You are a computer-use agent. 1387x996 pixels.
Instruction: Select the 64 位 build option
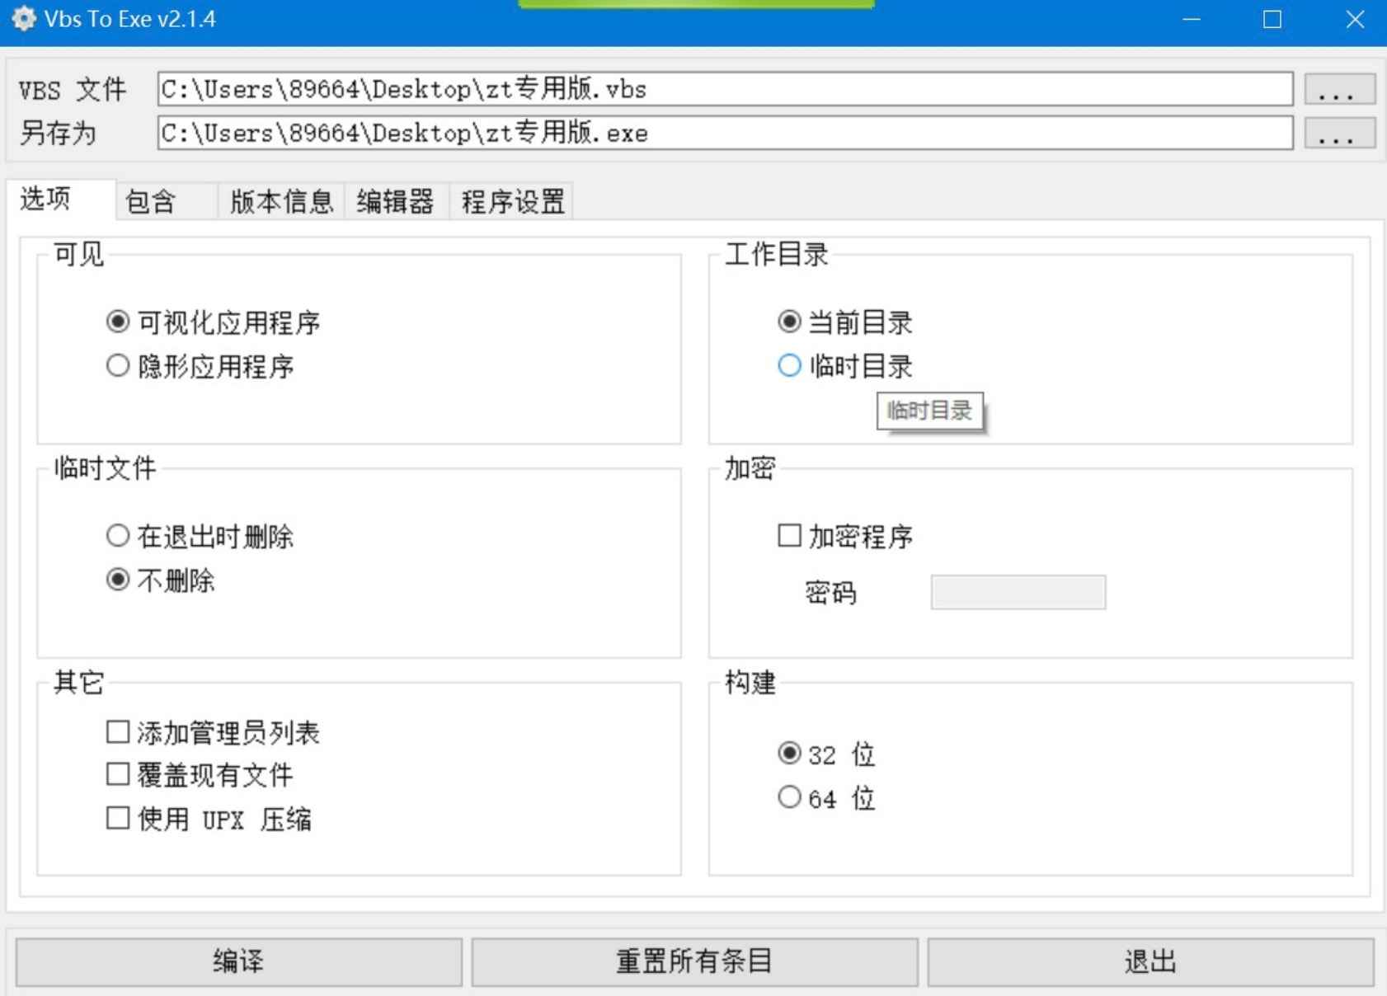(x=789, y=797)
